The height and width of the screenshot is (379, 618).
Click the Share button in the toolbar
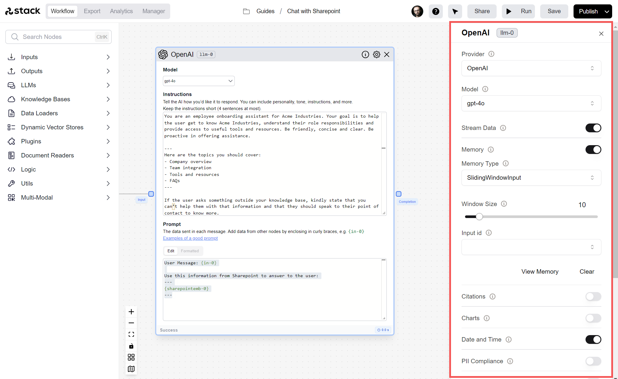pos(481,11)
